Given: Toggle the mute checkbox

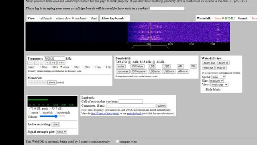Looking at the screenshot, I should [x=29, y=112].
